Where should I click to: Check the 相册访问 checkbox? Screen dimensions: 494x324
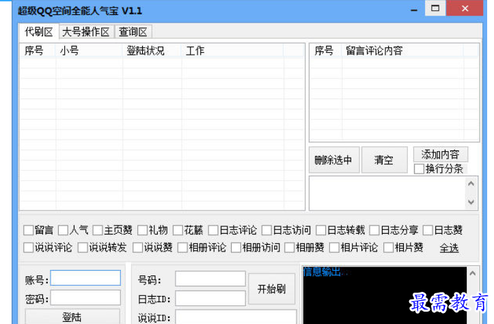point(236,247)
